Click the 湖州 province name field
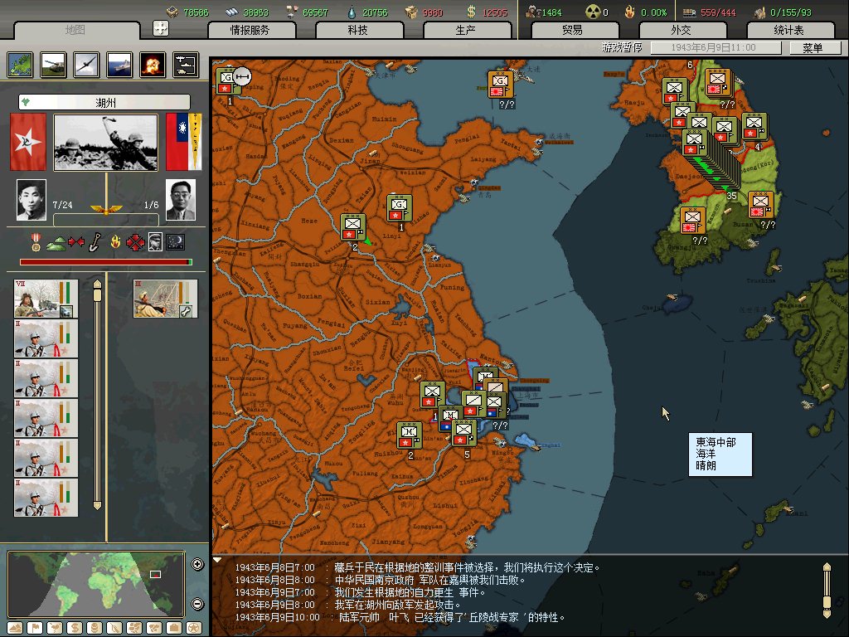The width and height of the screenshot is (849, 637). pyautogui.click(x=105, y=103)
